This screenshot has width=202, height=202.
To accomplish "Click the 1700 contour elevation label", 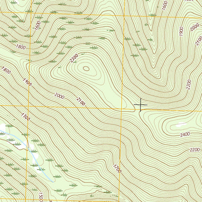I will click(117, 169).
